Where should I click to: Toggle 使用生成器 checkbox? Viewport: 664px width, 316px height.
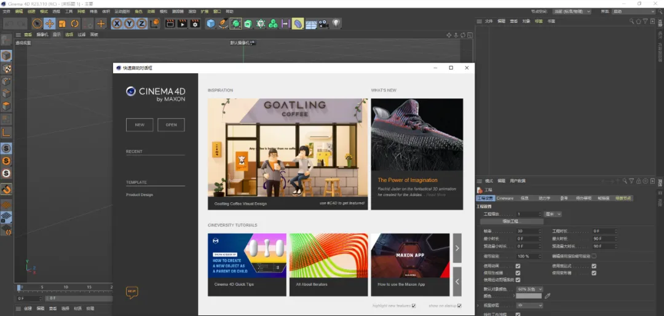tap(518, 273)
